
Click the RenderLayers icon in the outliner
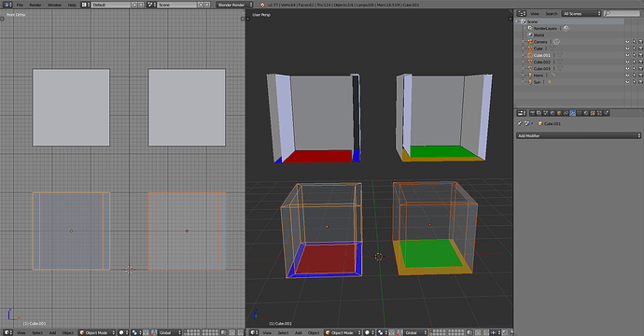pos(530,28)
